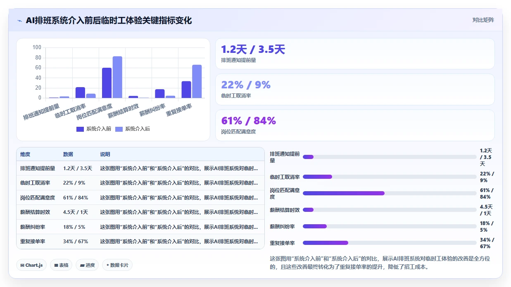The image size is (511, 287).
Task: Click the 重复接单率 progress bar
Action: click(x=390, y=243)
